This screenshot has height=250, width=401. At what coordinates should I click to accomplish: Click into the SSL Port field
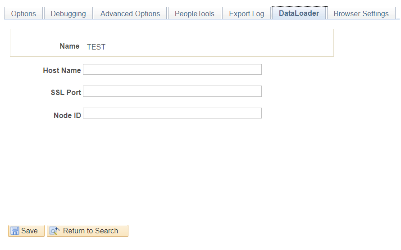pyautogui.click(x=172, y=91)
